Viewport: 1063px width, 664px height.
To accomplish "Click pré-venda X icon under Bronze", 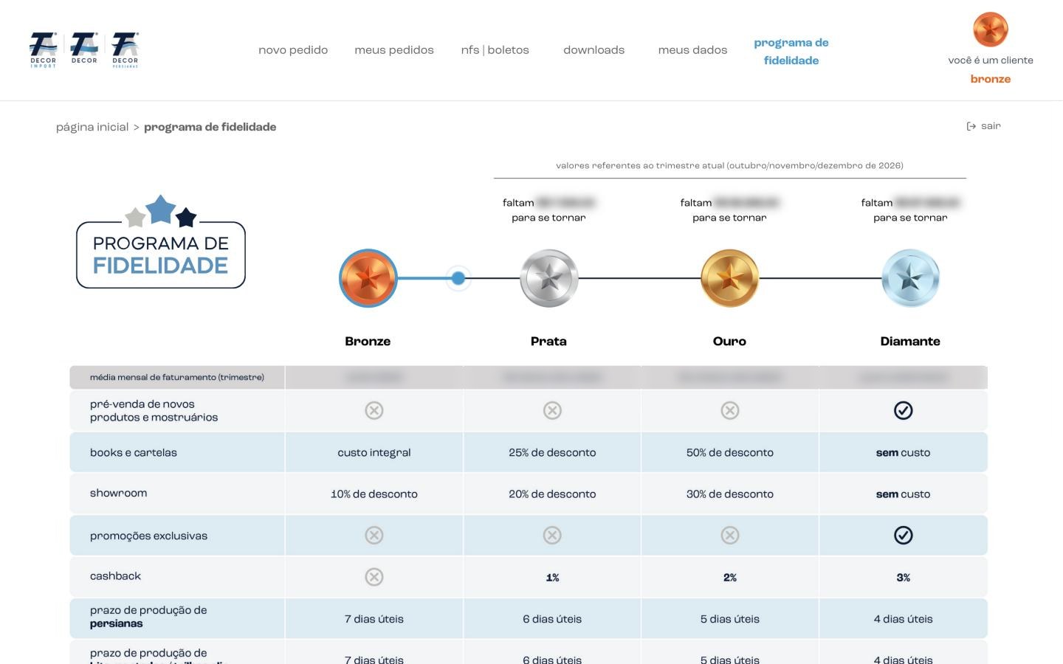I will (374, 410).
